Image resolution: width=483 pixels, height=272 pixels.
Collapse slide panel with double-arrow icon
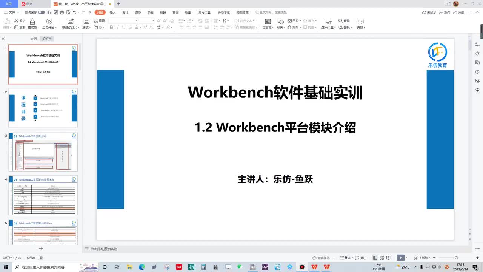click(x=3, y=39)
